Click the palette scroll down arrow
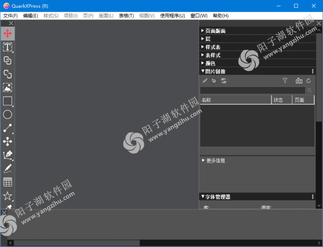Viewport: 323px width, 247px height. 319,205
